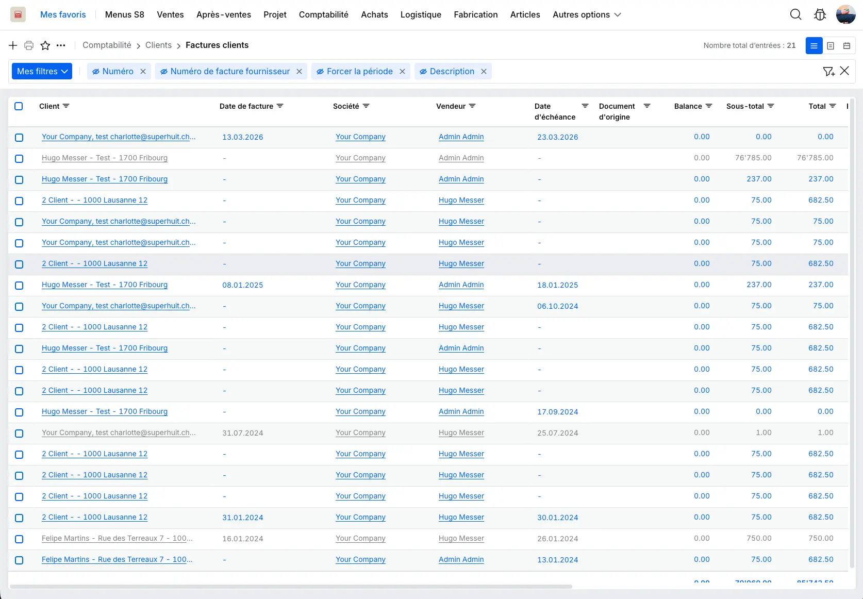Click the print icon

coord(29,45)
